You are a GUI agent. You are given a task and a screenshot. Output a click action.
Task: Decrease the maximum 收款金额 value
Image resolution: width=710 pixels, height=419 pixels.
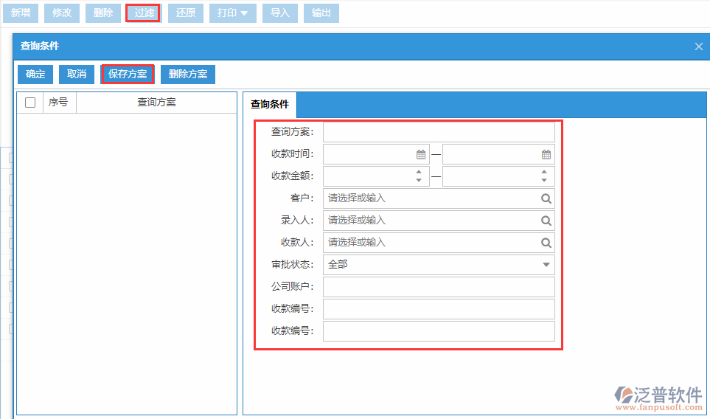pyautogui.click(x=544, y=180)
